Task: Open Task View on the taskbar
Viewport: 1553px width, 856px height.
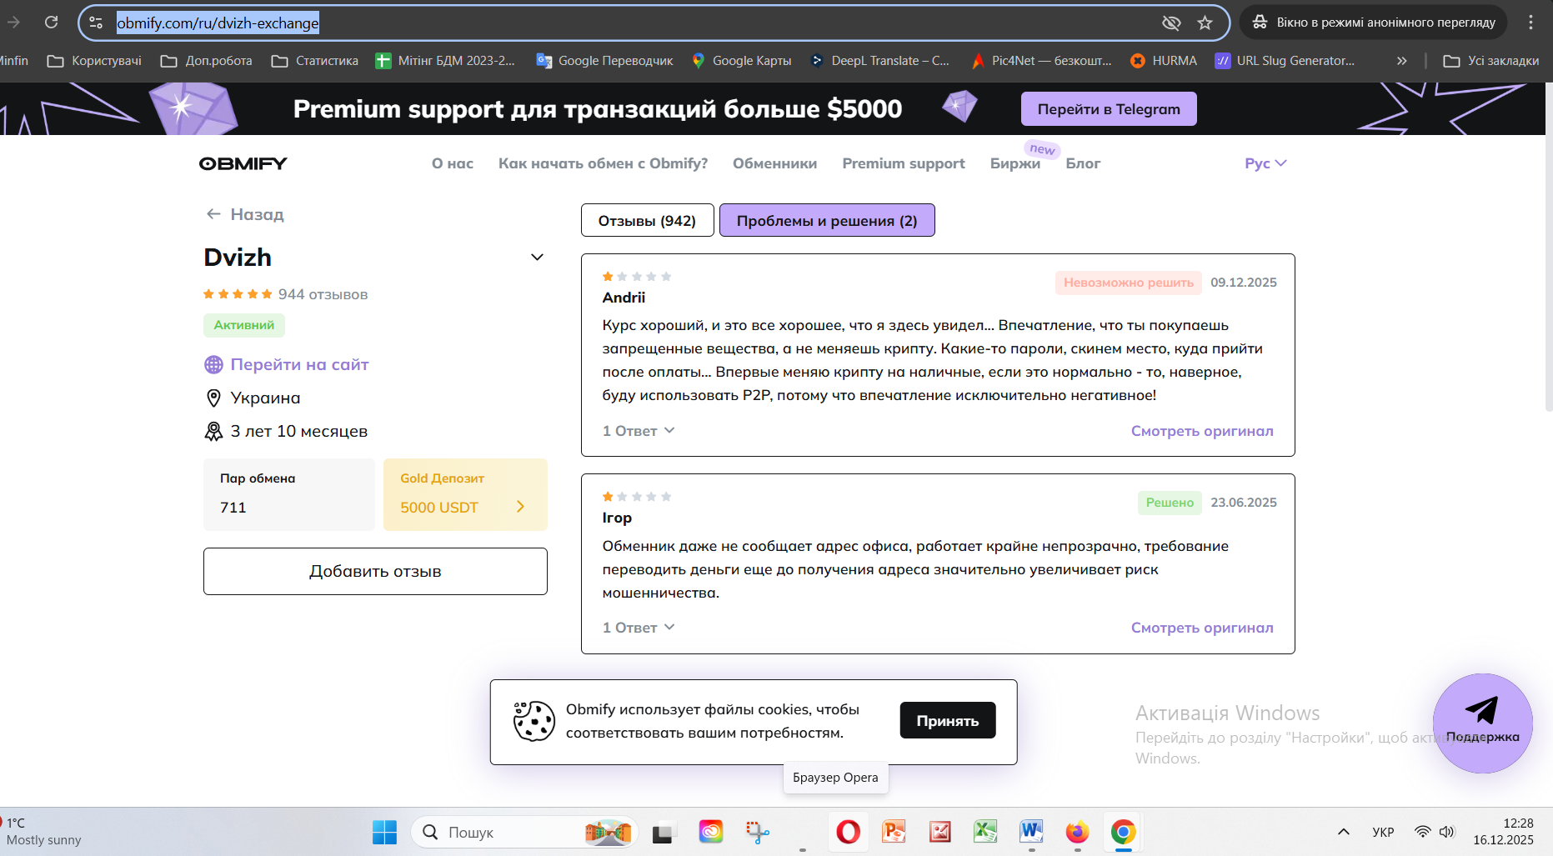Action: pyautogui.click(x=664, y=832)
